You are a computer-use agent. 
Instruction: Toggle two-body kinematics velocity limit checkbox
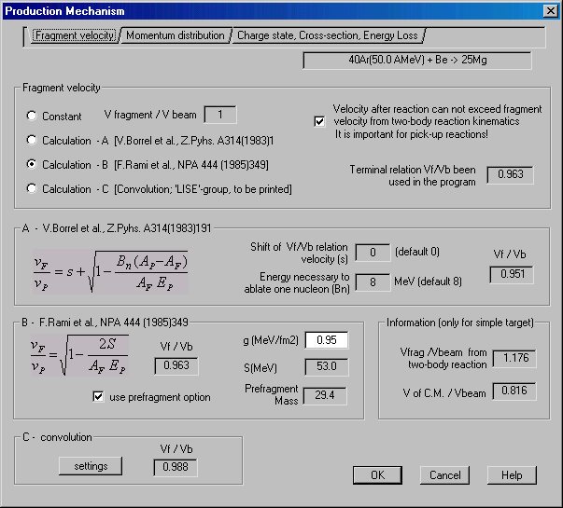click(x=320, y=121)
